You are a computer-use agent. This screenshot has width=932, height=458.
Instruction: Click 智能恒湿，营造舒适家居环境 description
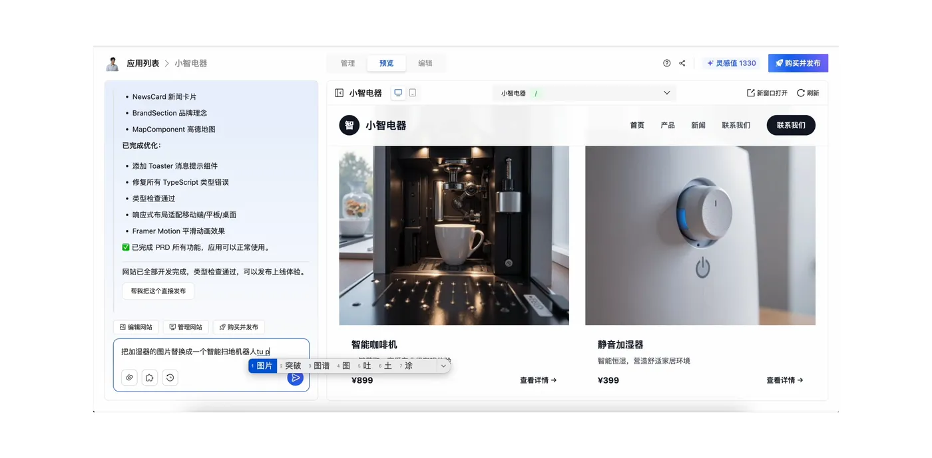[x=644, y=361]
